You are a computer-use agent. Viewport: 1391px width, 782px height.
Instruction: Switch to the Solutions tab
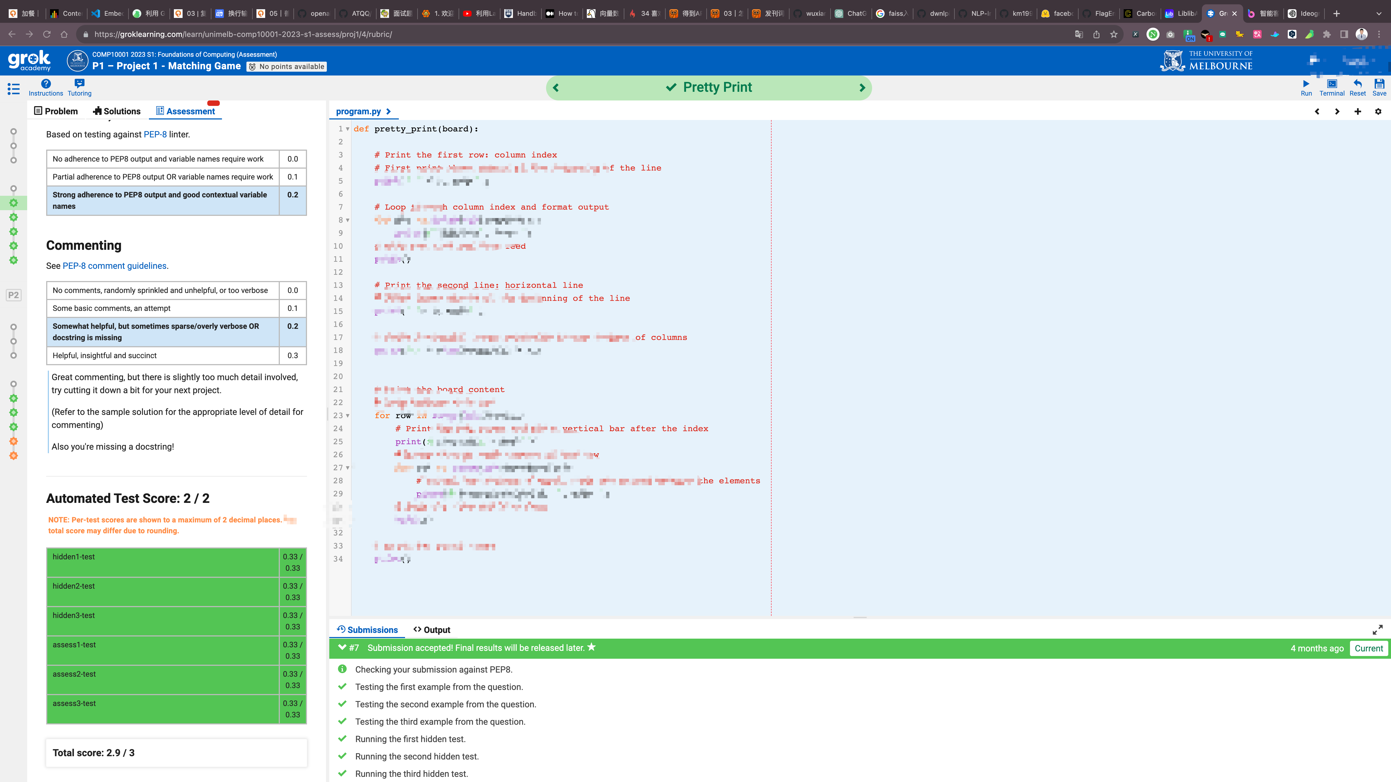(x=117, y=111)
